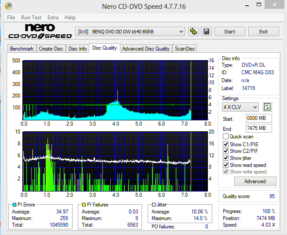
Task: Click PI Failures total 6563
Action: 133,225
